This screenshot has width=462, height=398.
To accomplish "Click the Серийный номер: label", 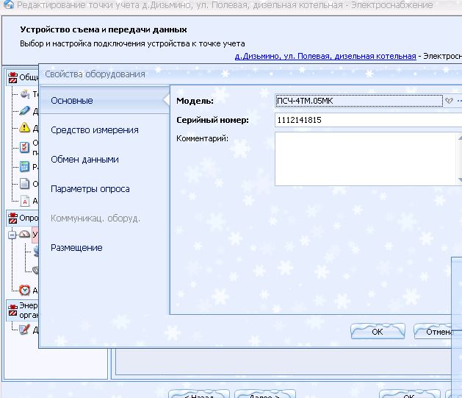I will click(x=212, y=120).
